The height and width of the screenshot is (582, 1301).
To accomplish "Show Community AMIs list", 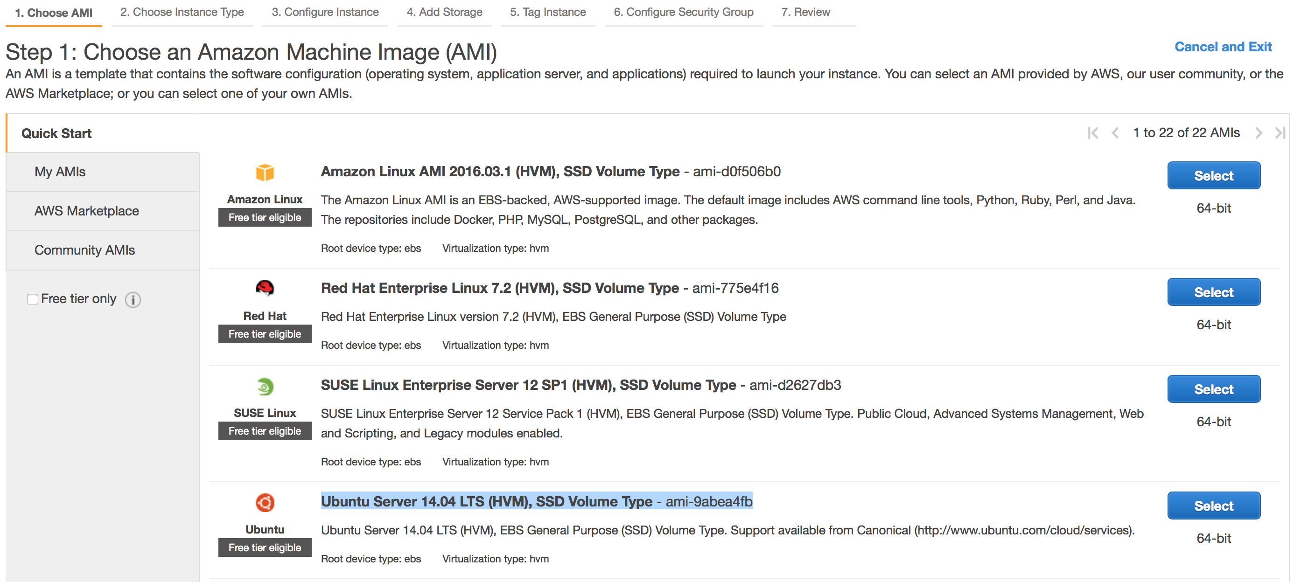I will point(84,250).
